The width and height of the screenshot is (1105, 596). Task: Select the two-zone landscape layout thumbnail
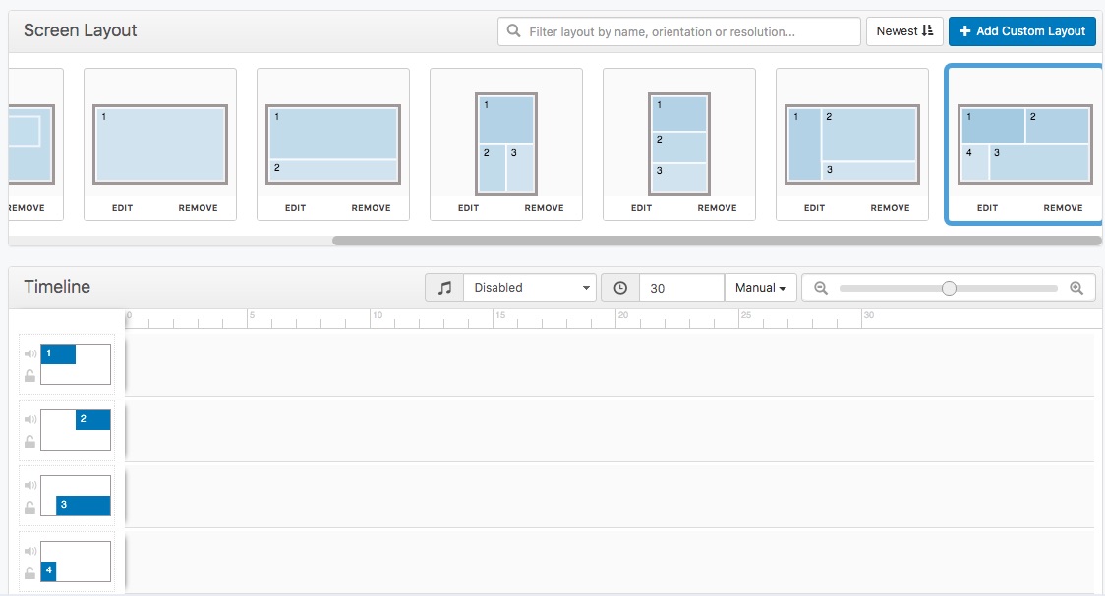pyautogui.click(x=333, y=144)
